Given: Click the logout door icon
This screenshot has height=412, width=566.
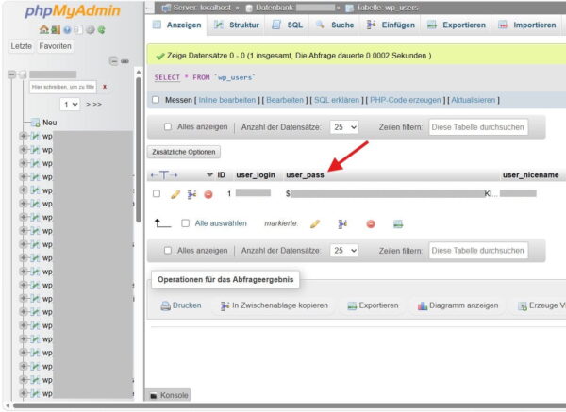Looking at the screenshot, I should (x=56, y=29).
